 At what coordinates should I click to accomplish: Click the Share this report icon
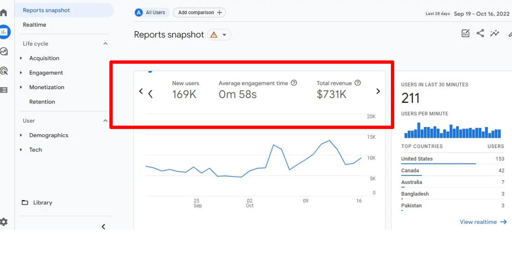coord(480,33)
